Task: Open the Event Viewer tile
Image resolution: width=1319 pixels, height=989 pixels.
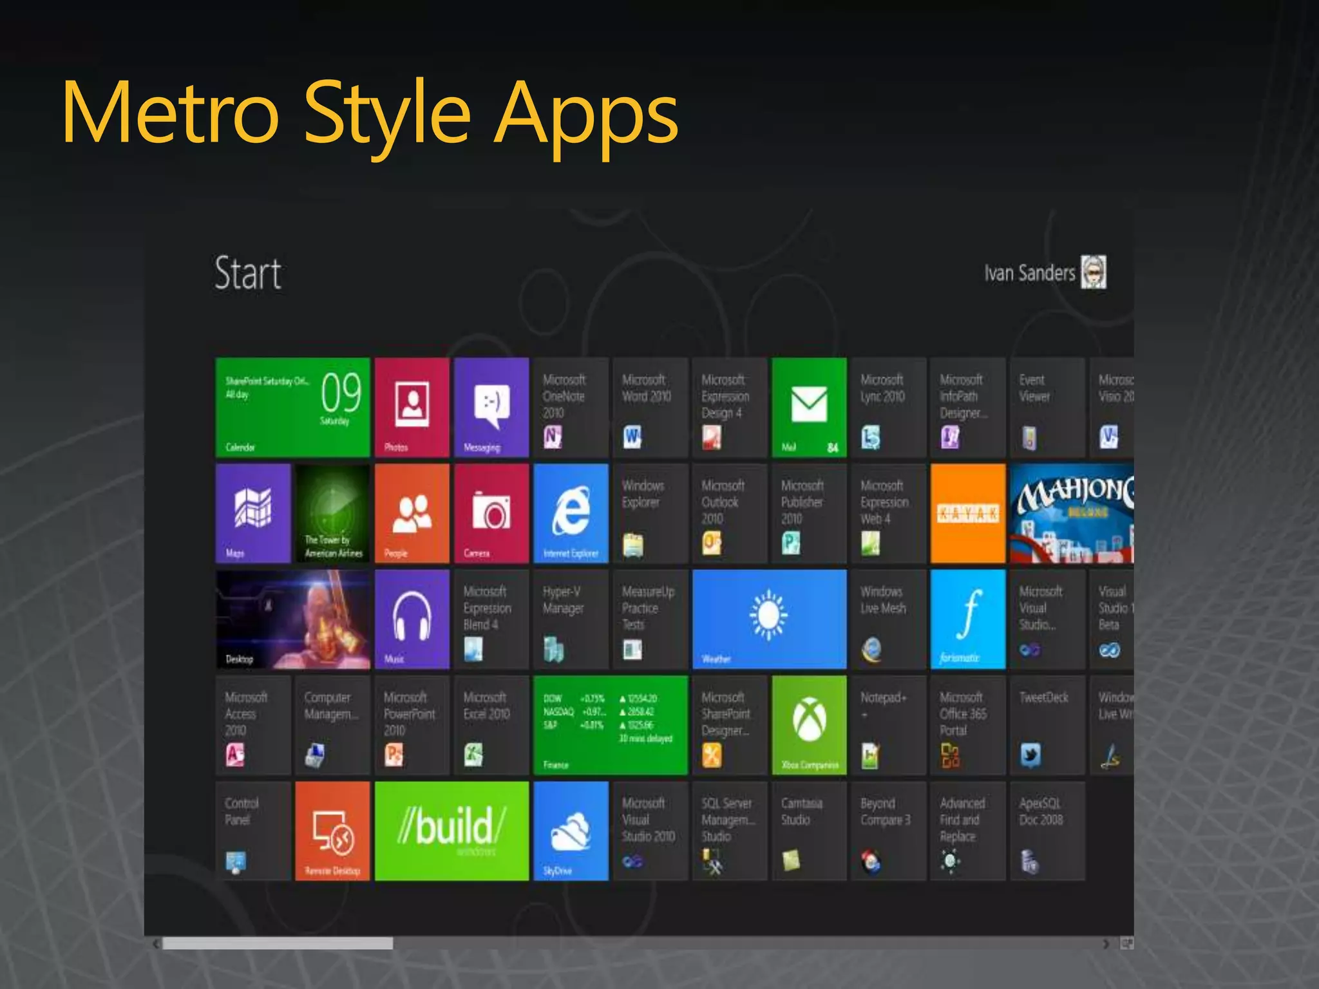Action: 1047,407
